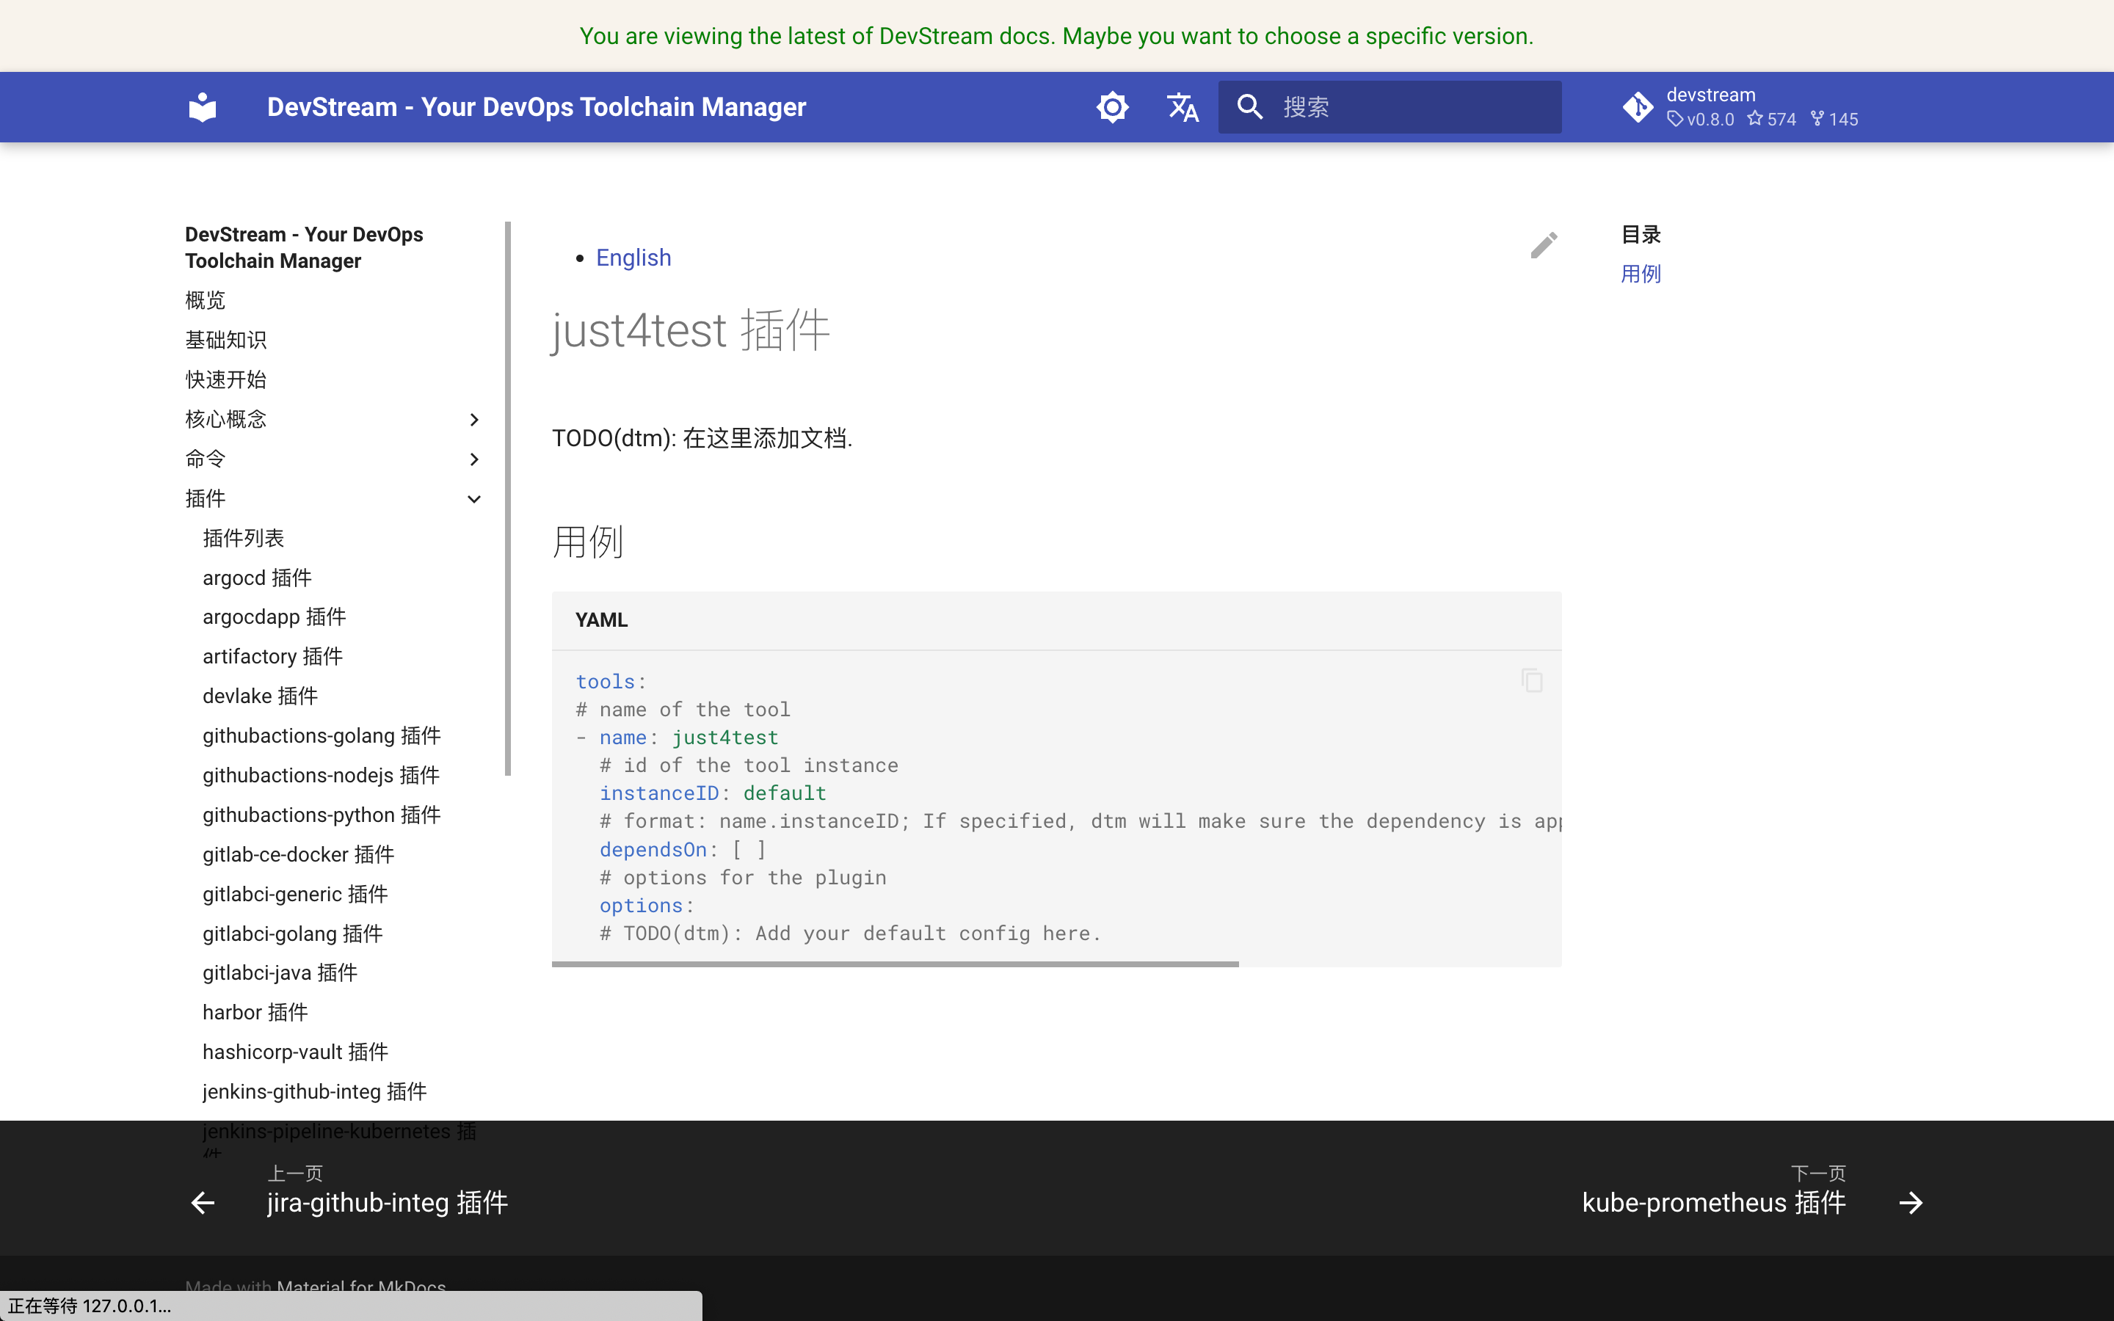Open the harbor 插件 page
Viewport: 2114px width, 1321px height.
(x=255, y=1013)
